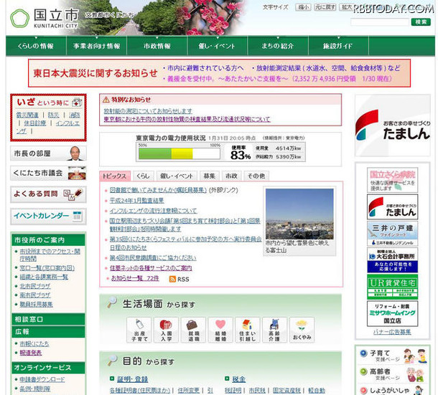Open the 出産・子育て life-scene icon
Screen dimensions: 438x395
[139, 330]
